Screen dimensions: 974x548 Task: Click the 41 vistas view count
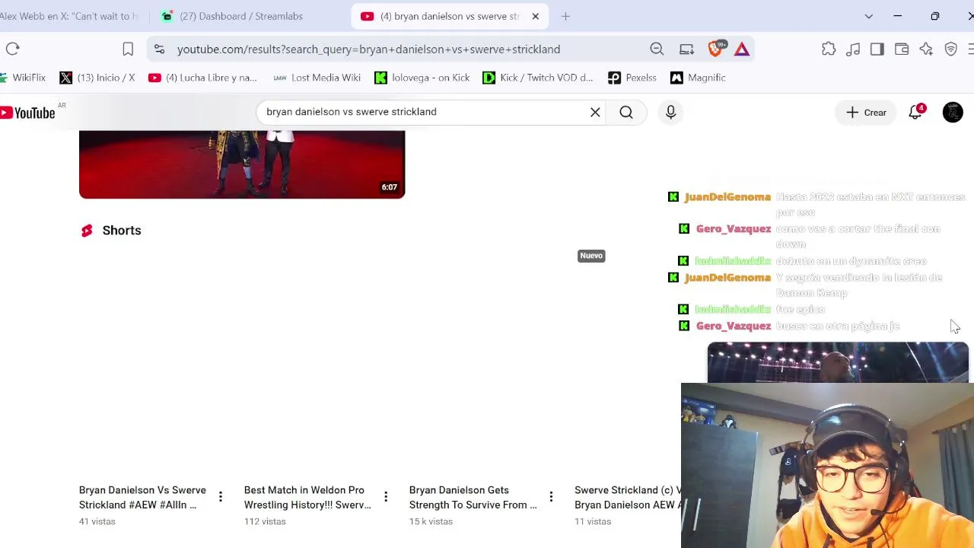[x=97, y=521]
